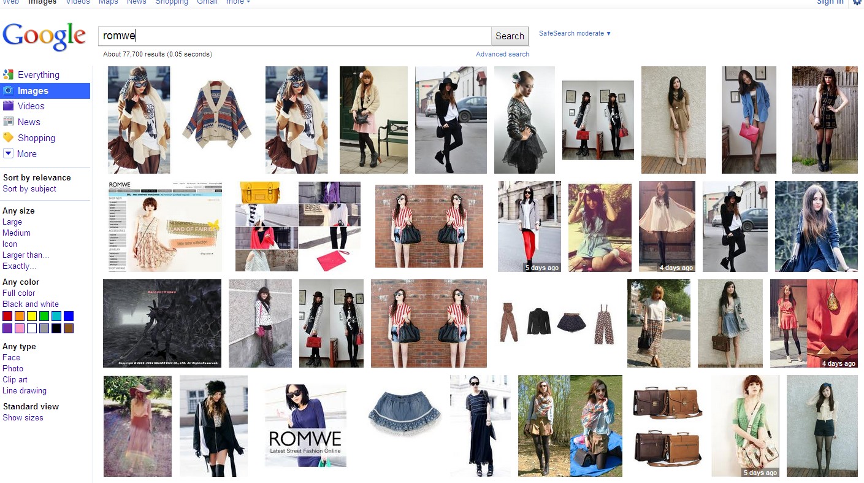Image resolution: width=864 pixels, height=483 pixels.
Task: Open the woman in pink skirt by green door
Action: 373,120
